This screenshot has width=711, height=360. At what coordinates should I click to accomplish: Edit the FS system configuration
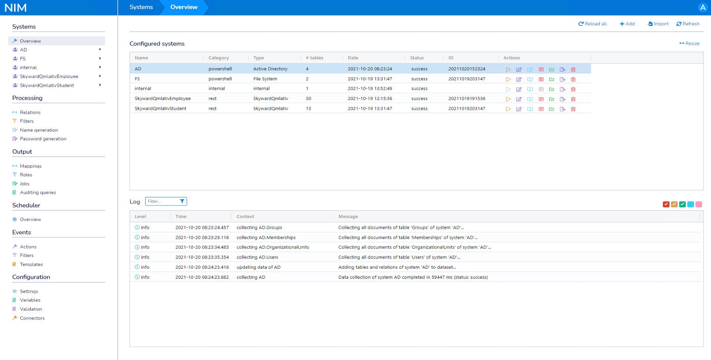tap(519, 79)
